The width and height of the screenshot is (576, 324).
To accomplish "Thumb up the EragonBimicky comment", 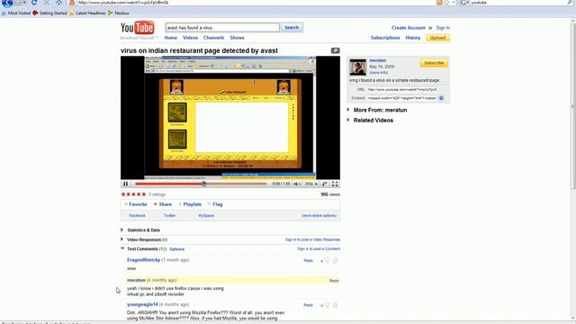I will point(335,260).
